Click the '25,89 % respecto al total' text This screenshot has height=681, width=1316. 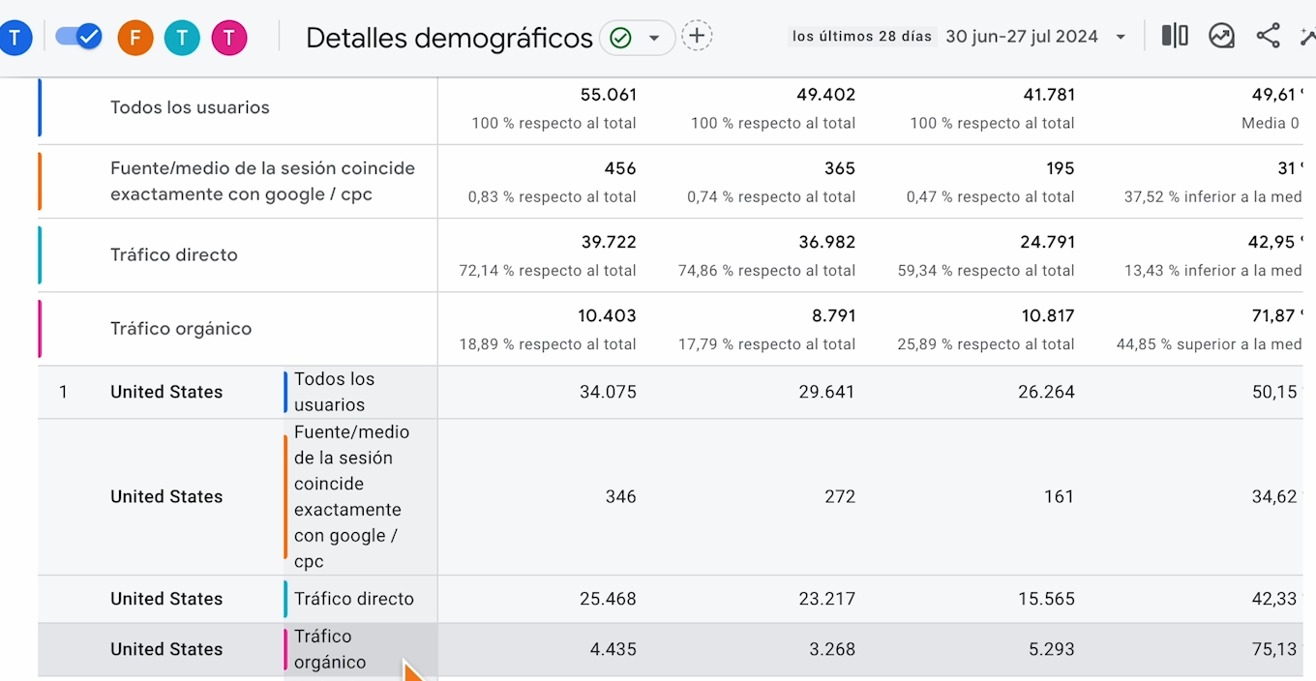[x=986, y=344]
